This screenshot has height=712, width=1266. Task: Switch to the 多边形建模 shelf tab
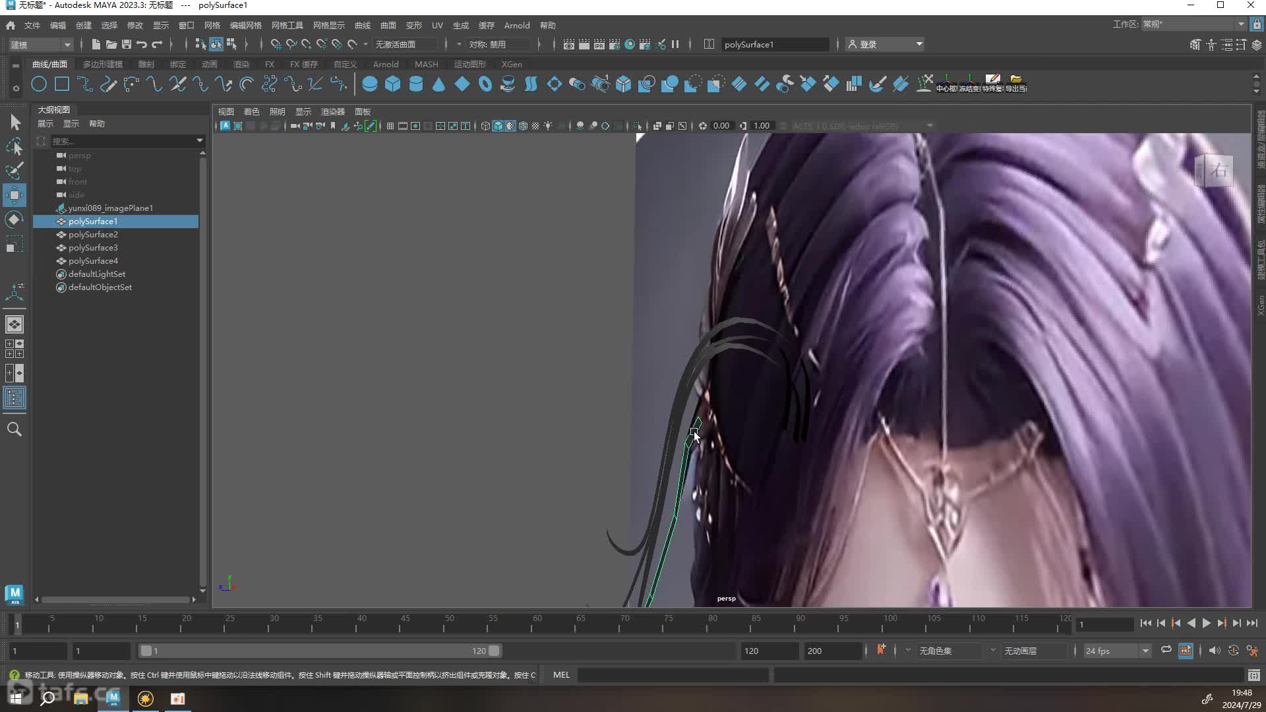click(102, 64)
